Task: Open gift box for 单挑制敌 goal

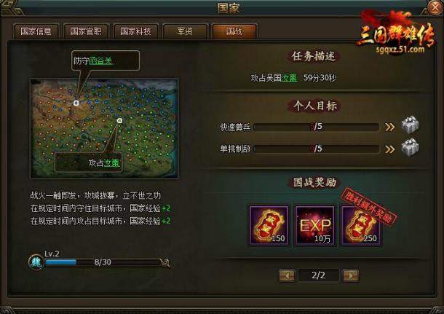Action: point(410,147)
